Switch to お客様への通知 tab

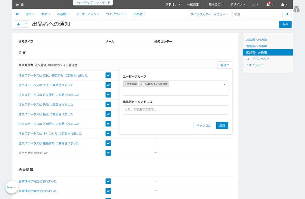(257, 40)
